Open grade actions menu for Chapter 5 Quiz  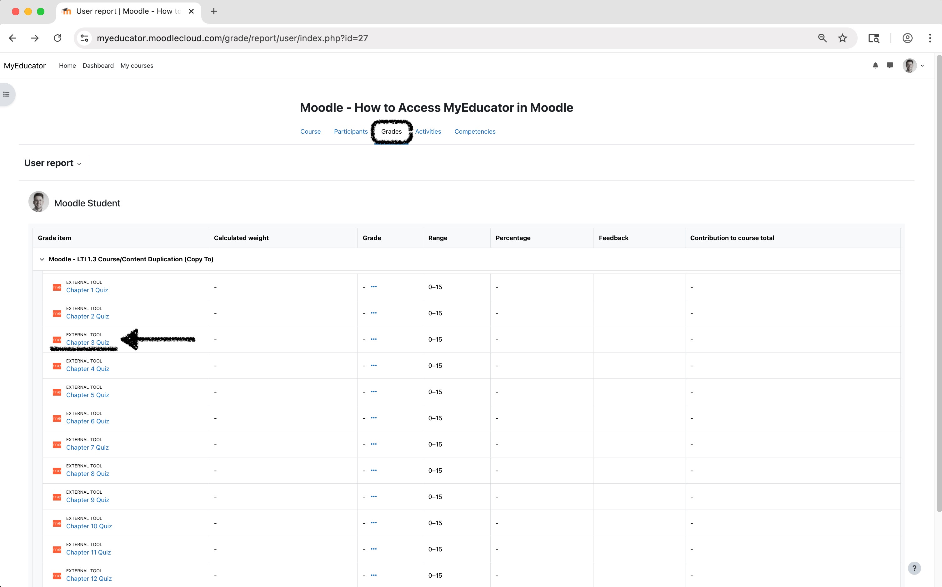[x=373, y=392]
